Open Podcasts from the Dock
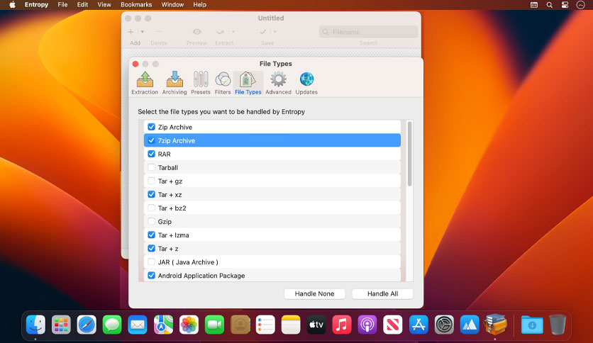 tap(367, 325)
